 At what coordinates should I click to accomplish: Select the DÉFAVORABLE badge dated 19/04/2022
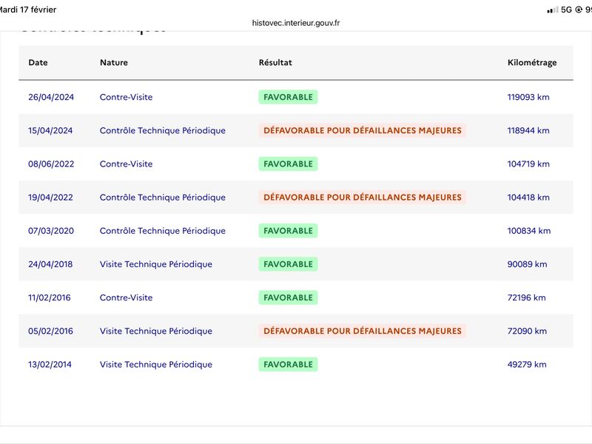tap(362, 198)
